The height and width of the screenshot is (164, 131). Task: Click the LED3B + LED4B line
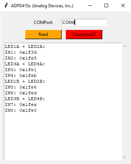[25, 99]
